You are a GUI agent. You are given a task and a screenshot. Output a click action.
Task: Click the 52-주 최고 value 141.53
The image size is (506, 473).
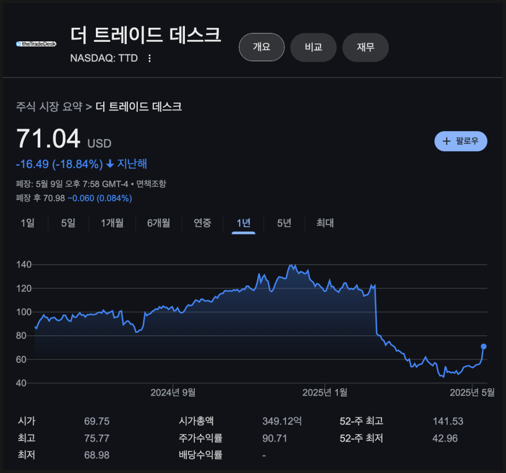448,421
